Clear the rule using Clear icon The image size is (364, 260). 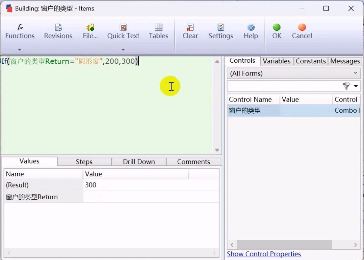tap(190, 28)
